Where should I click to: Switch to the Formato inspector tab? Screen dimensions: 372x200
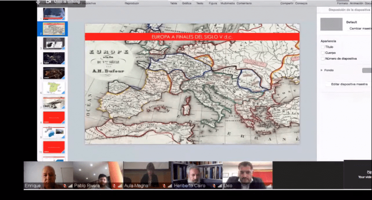(342, 3)
